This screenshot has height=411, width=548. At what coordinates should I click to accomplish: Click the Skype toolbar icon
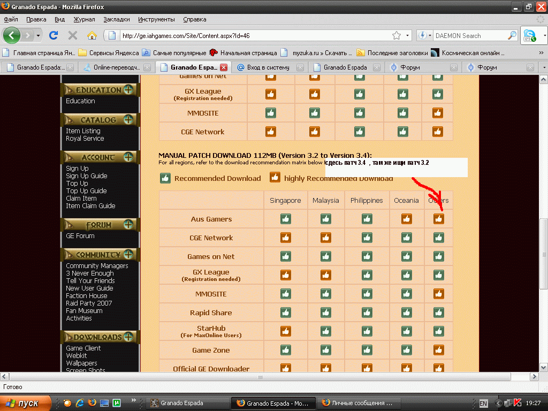[x=529, y=35]
